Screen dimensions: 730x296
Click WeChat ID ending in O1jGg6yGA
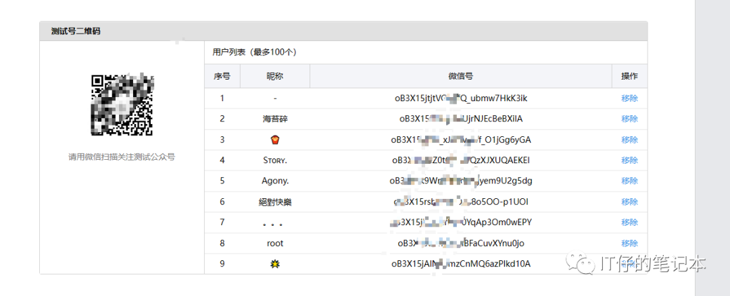(461, 140)
